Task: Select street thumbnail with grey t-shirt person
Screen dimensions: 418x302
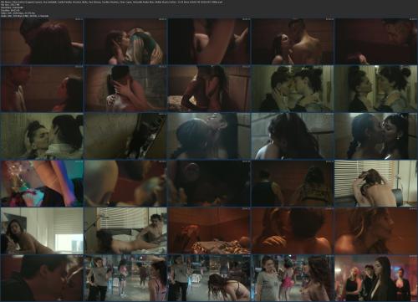Action: pos(125,278)
